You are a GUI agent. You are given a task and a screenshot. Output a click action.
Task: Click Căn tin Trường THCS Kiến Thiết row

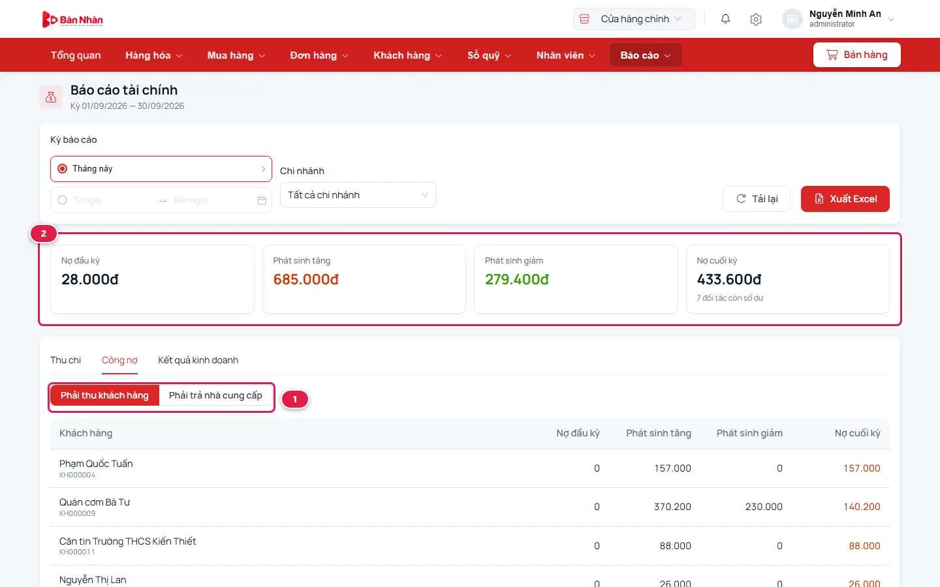pos(470,546)
